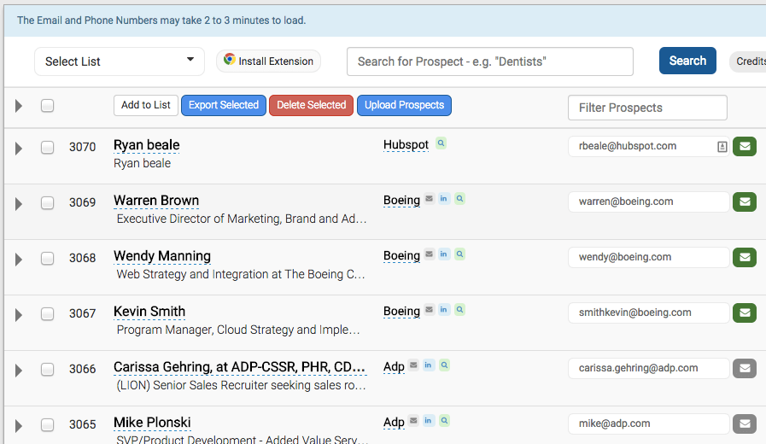The image size is (766, 444).
Task: Click green envelope button for wendy@boeing.com
Action: 745,257
